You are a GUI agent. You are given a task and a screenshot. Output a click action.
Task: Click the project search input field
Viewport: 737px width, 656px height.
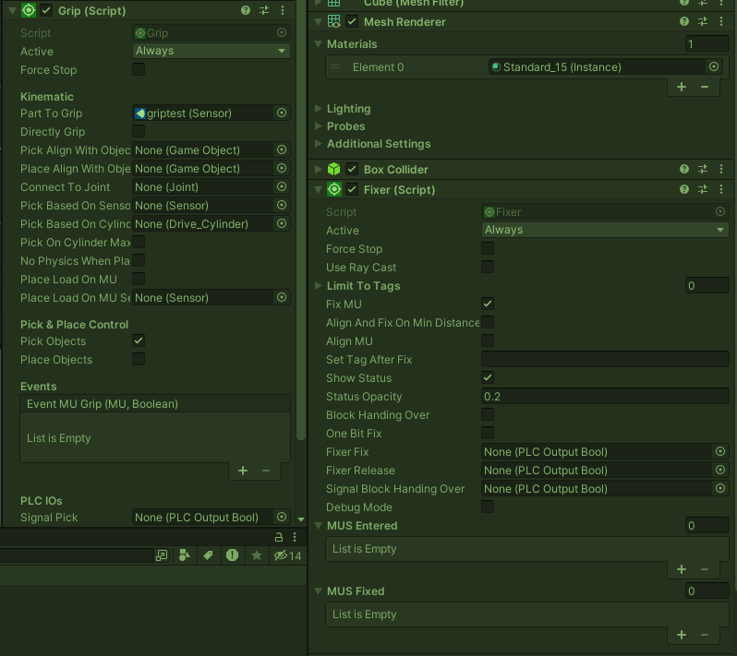point(77,555)
